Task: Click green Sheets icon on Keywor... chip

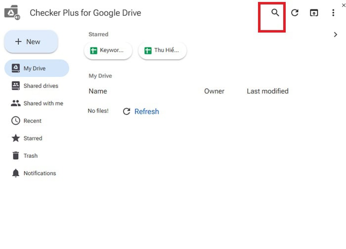Action: click(x=93, y=50)
